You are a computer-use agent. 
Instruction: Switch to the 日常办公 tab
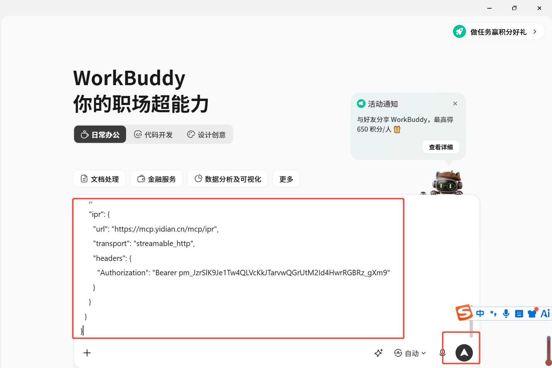(100, 135)
